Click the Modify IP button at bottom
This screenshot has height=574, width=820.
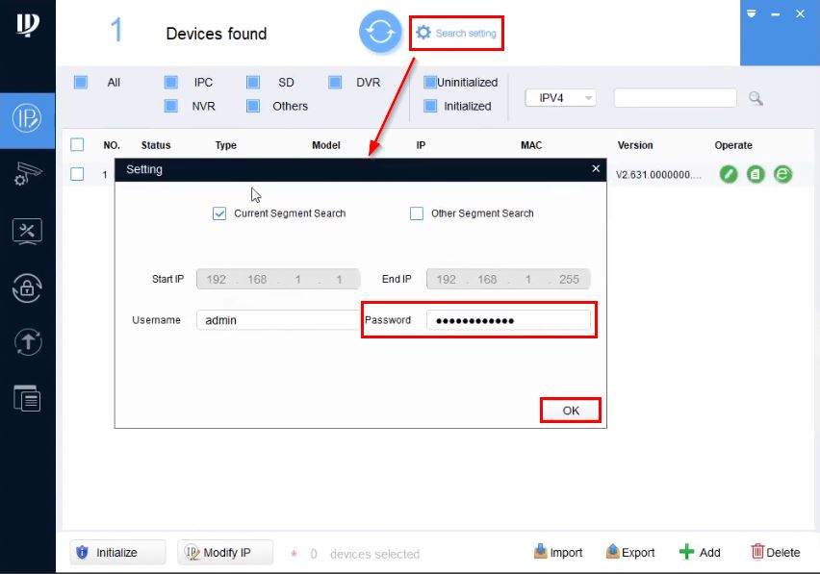coord(225,552)
